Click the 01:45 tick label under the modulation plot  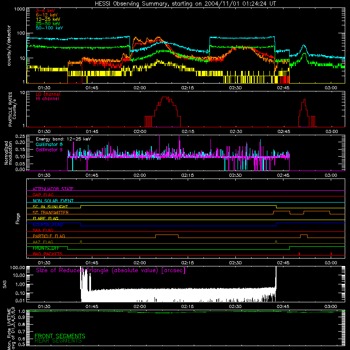tap(92, 175)
